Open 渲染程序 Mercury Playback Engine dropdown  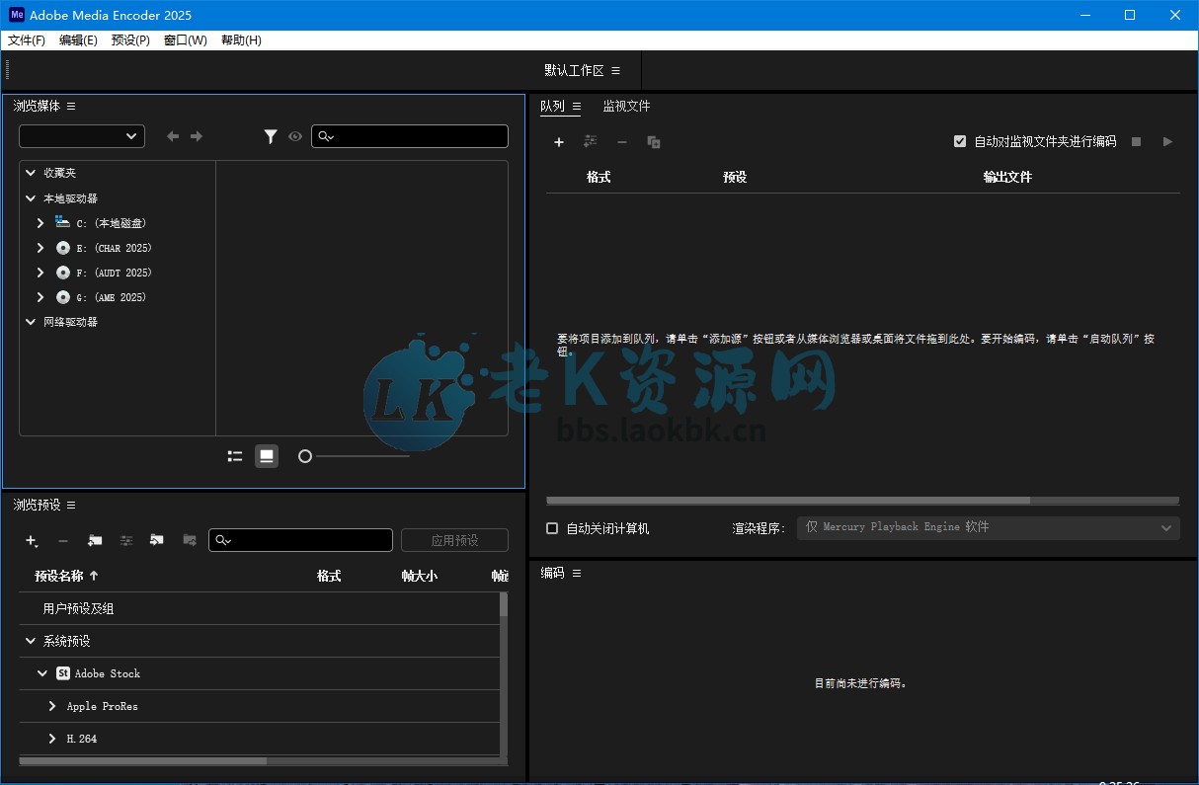[989, 527]
